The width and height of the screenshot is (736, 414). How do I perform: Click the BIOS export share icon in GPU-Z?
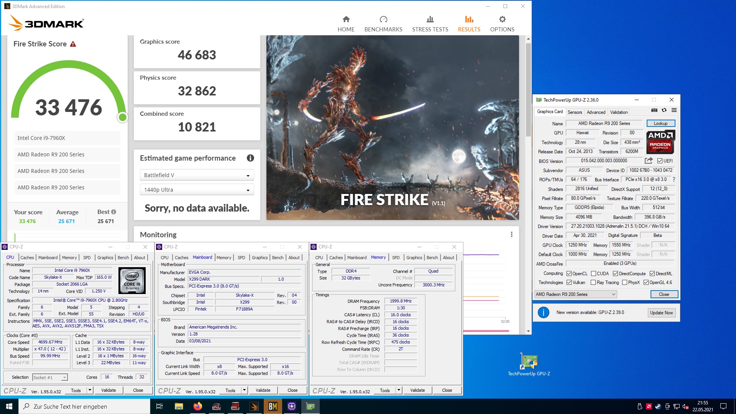click(x=649, y=161)
